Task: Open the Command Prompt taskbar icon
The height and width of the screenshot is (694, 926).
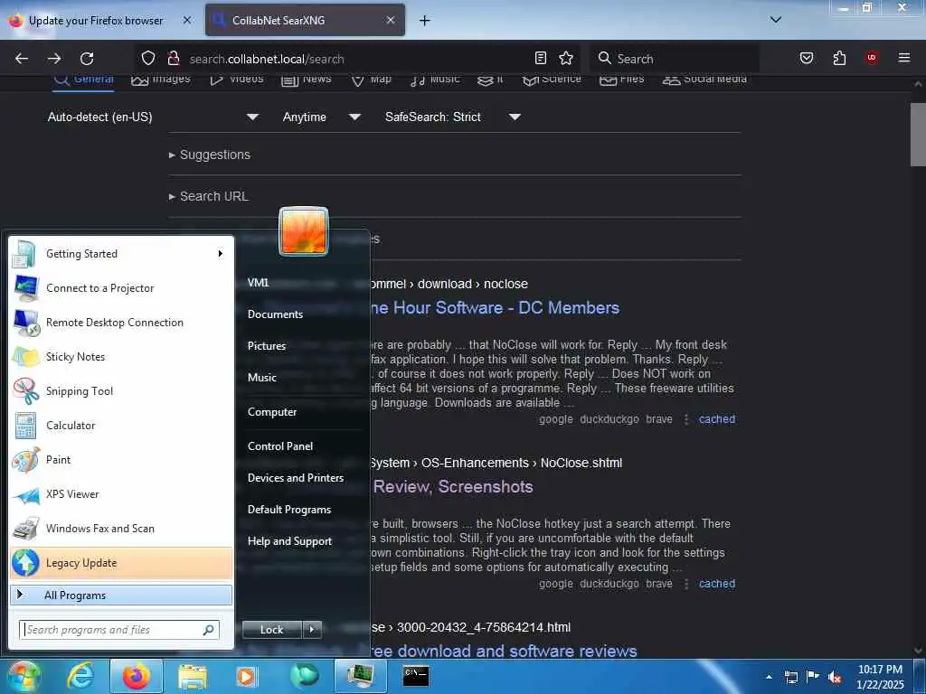Action: point(416,676)
